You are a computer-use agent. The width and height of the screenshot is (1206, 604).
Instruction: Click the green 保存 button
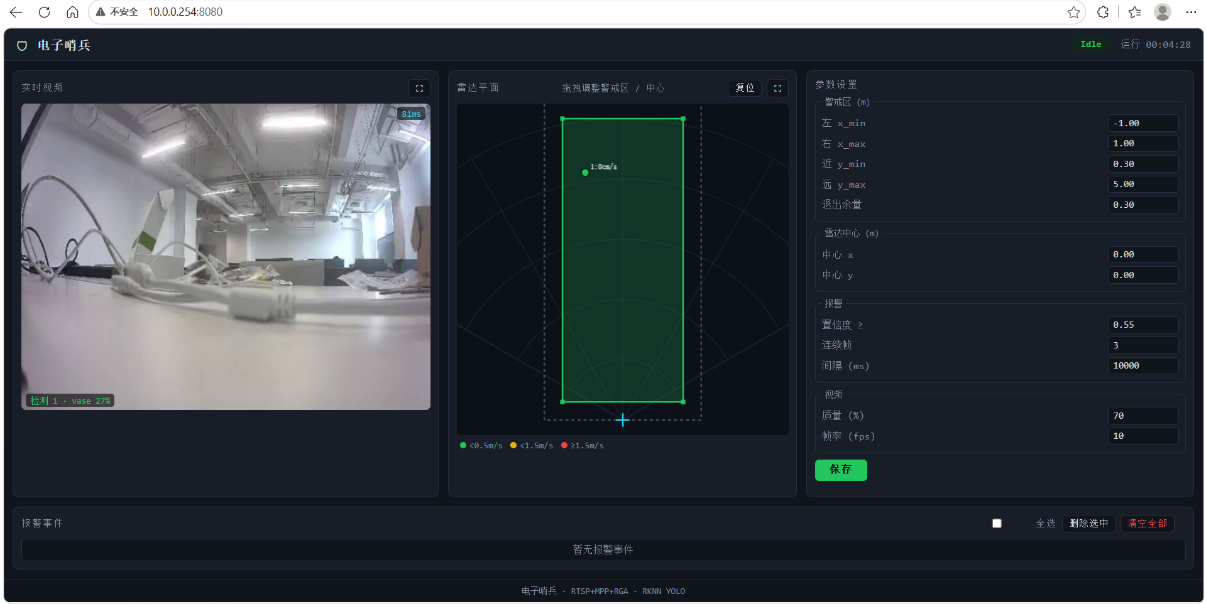(841, 470)
